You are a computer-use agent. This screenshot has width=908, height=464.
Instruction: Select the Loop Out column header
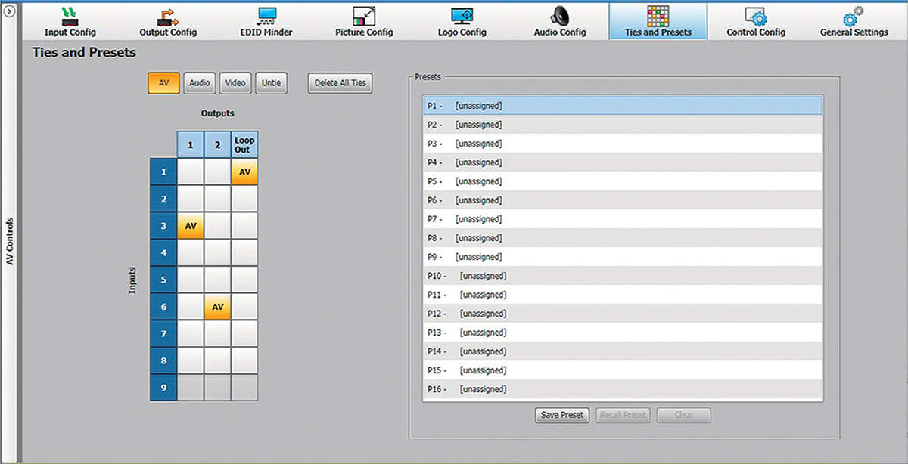tap(244, 144)
